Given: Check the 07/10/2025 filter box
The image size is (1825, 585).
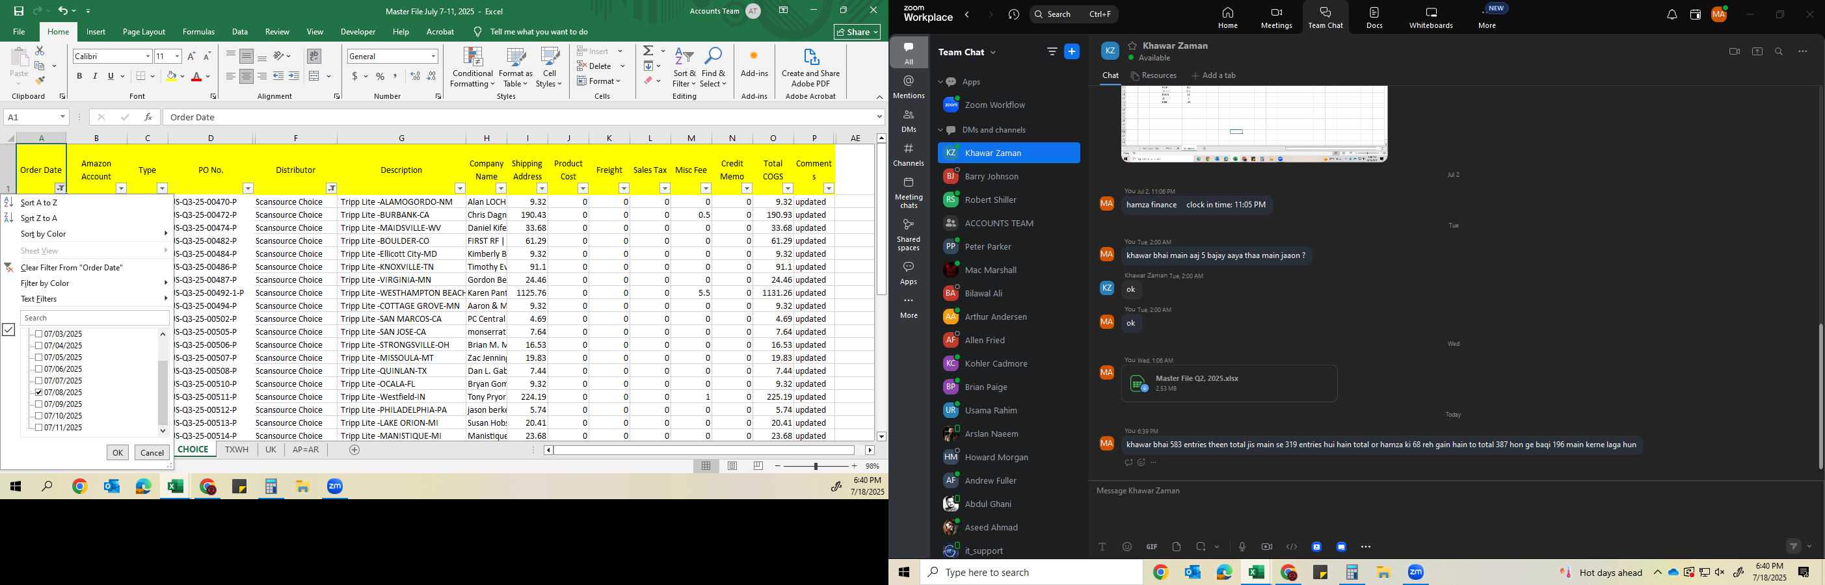Looking at the screenshot, I should (39, 416).
